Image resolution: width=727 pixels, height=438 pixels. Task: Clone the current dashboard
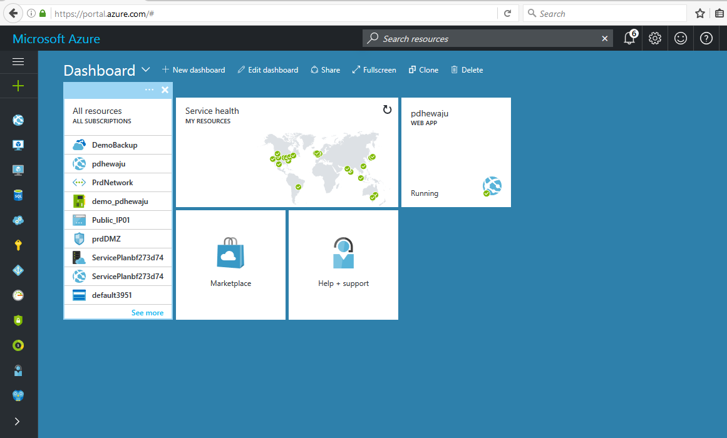tap(423, 70)
